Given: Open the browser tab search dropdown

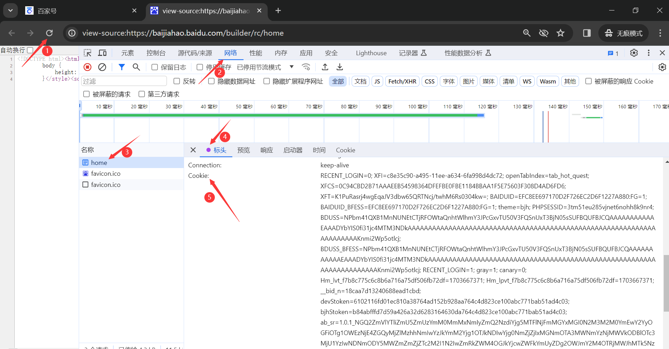Looking at the screenshot, I should pyautogui.click(x=10, y=10).
